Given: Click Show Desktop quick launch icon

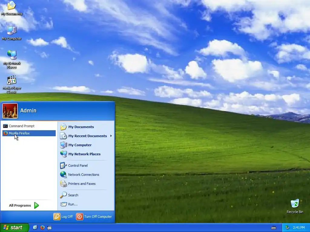Looking at the screenshot, I should (x=35, y=227).
